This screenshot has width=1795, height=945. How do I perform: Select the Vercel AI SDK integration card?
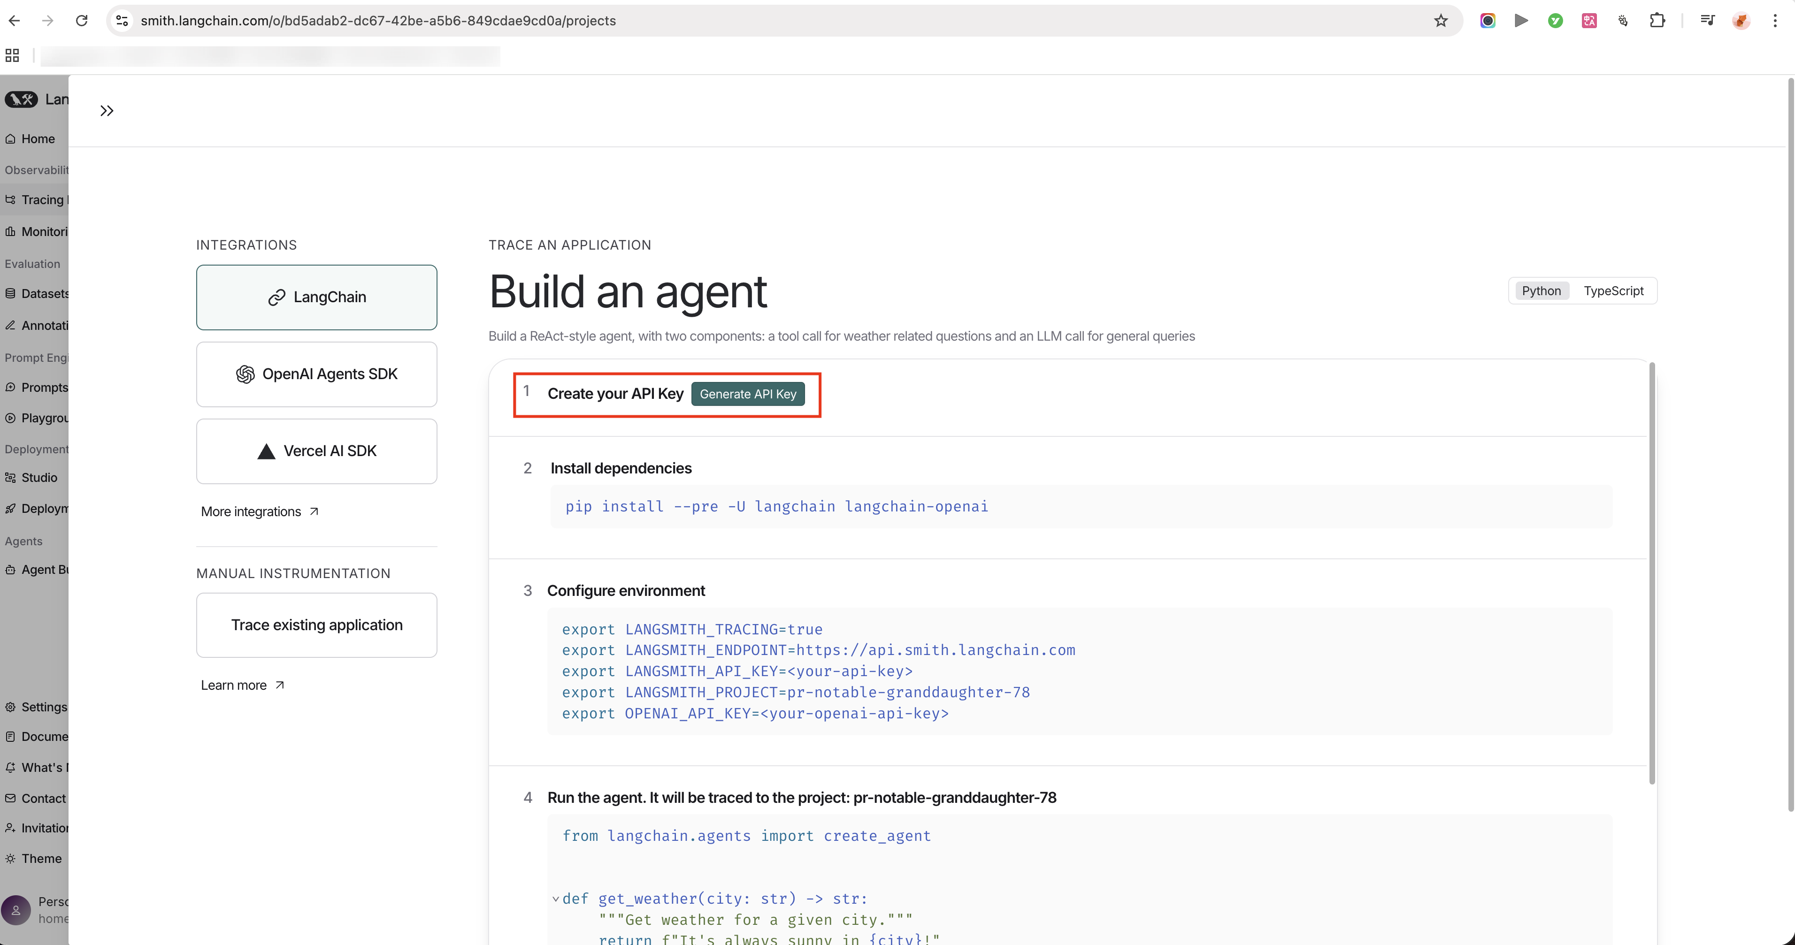317,451
